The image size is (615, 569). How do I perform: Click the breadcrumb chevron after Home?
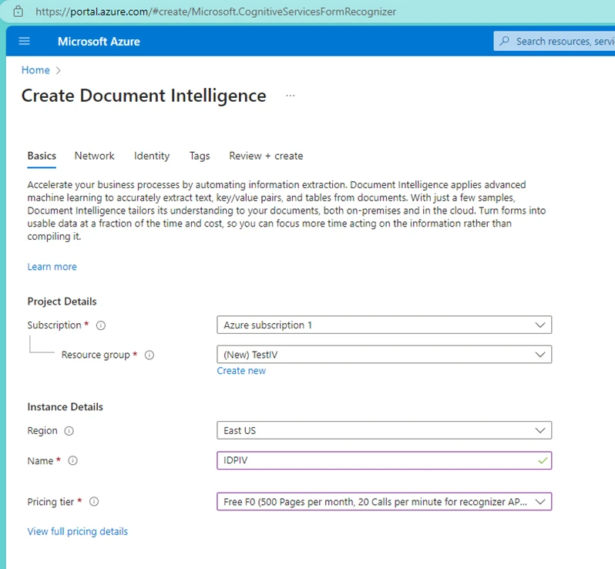[x=59, y=71]
